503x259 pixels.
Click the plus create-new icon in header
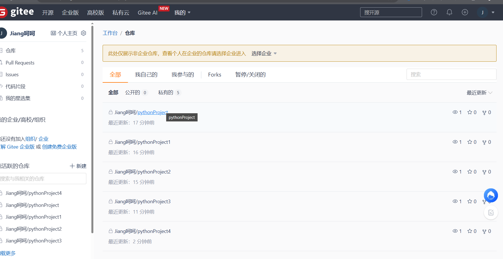click(x=465, y=12)
